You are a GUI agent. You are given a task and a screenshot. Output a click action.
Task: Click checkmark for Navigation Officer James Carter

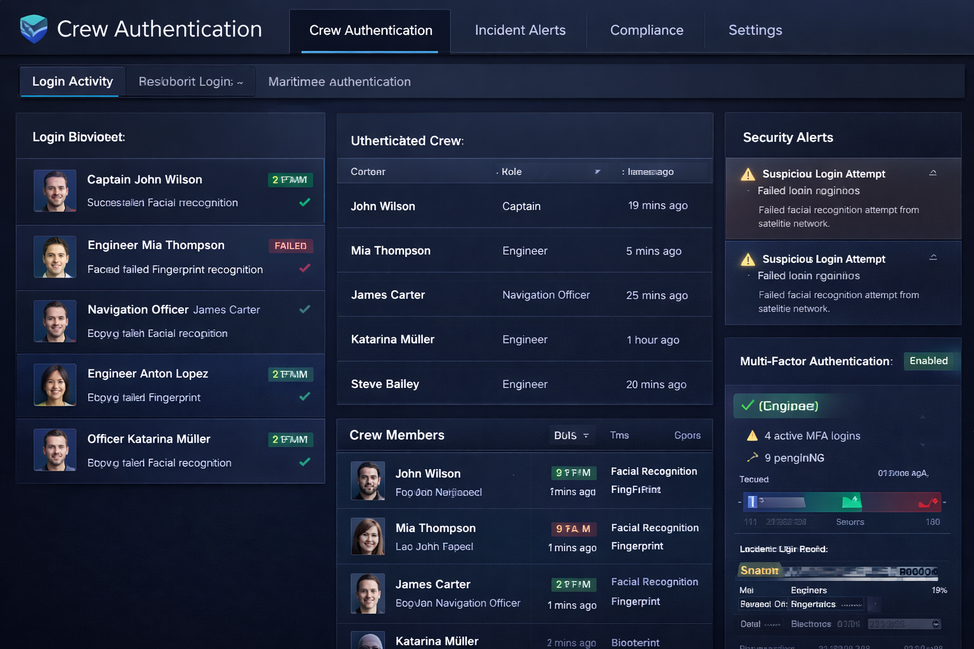tap(304, 309)
